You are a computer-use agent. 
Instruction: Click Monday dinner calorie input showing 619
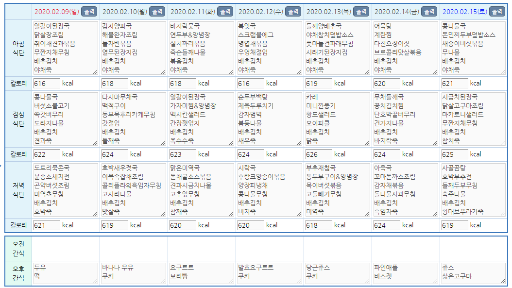pos(115,225)
